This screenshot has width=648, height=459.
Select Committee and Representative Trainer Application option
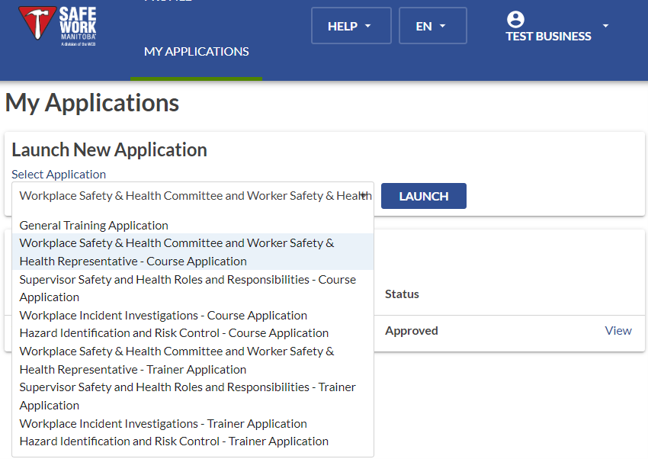coord(177,361)
